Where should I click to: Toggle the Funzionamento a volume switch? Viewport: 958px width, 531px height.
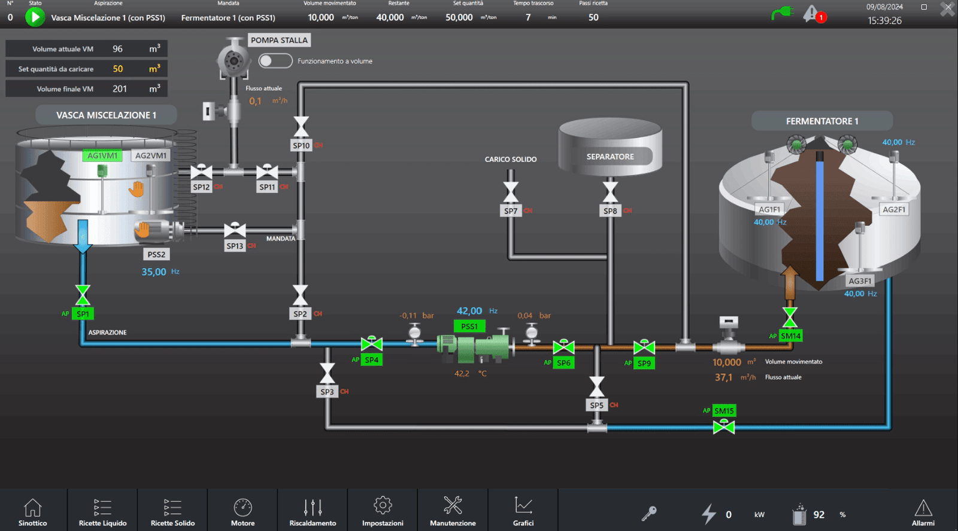coord(275,61)
